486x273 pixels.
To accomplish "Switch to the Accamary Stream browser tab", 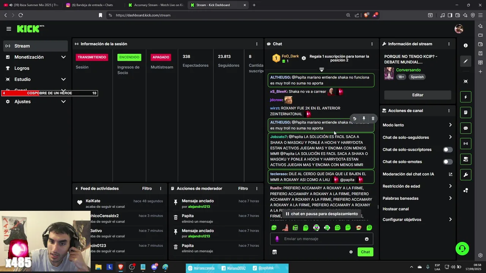I will coord(156,5).
